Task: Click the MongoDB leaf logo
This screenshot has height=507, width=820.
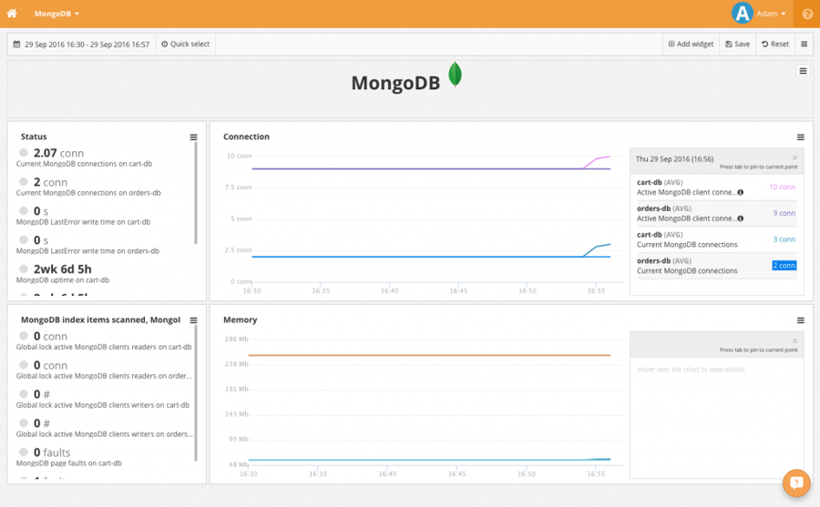Action: [x=455, y=75]
